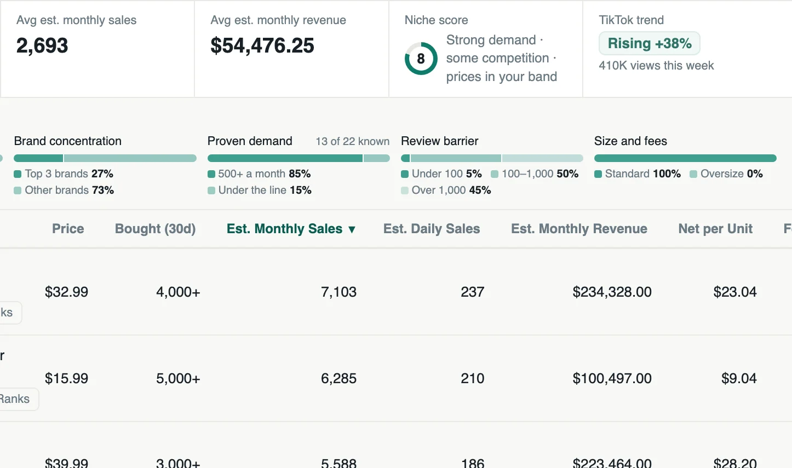Click the Est. Daily Sales column header
Screen dimensions: 792x468
432,229
